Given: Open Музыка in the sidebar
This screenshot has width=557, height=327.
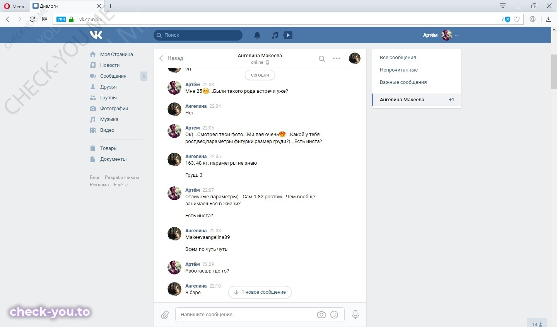Looking at the screenshot, I should pos(109,119).
